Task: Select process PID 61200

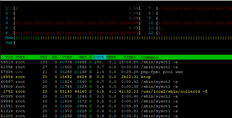Action: pyautogui.click(x=116, y=116)
